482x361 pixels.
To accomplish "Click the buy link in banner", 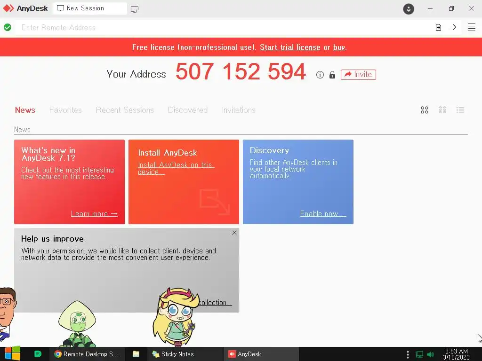I will click(x=339, y=47).
